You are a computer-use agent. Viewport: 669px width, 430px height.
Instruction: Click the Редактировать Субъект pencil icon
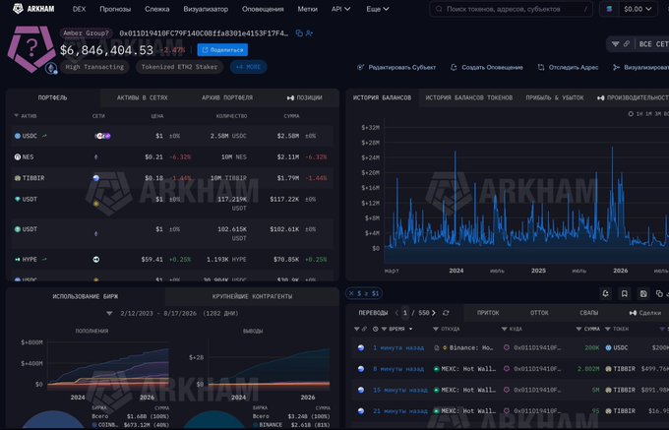(x=360, y=67)
